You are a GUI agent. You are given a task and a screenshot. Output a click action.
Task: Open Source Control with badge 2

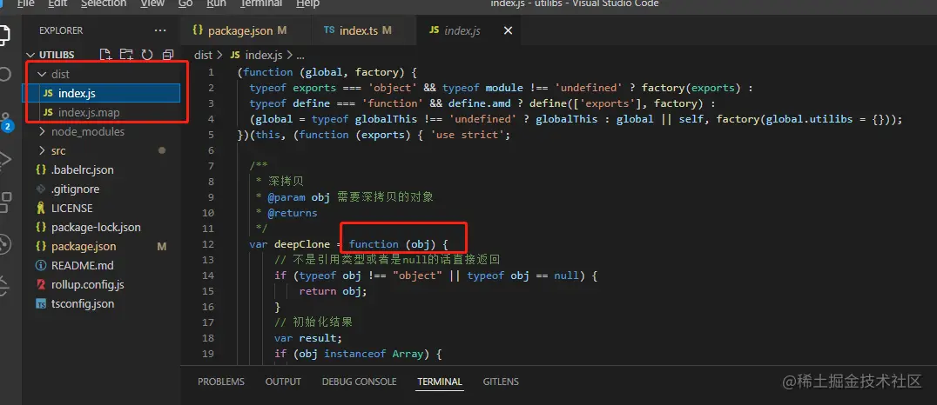(6, 121)
